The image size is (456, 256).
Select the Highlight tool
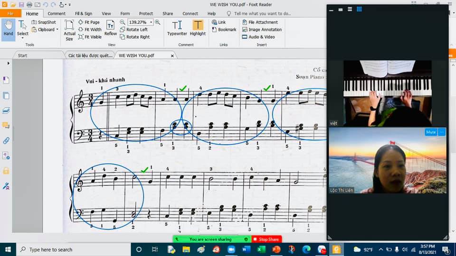[x=198, y=28]
